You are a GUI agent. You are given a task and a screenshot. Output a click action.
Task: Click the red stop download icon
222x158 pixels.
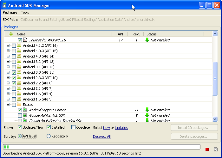(207, 149)
